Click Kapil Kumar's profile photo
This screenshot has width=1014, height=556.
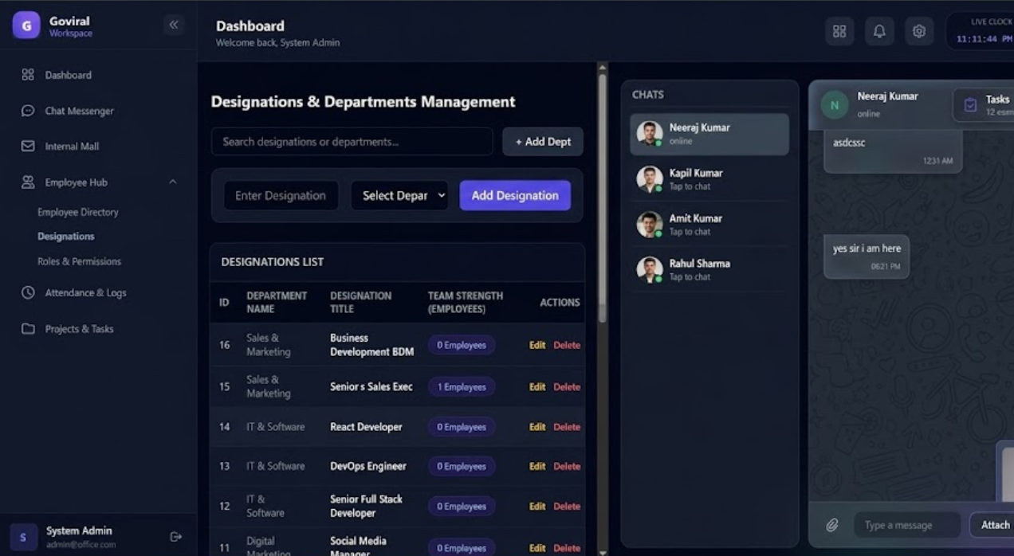649,178
